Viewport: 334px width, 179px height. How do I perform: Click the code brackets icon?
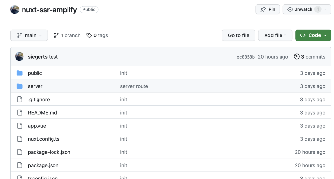[303, 35]
